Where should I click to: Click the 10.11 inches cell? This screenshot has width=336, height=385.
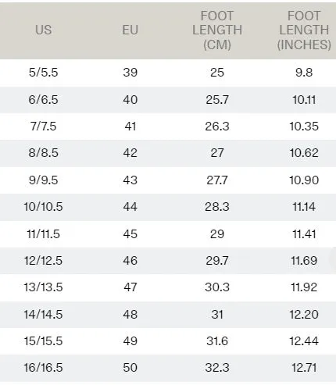pos(304,100)
